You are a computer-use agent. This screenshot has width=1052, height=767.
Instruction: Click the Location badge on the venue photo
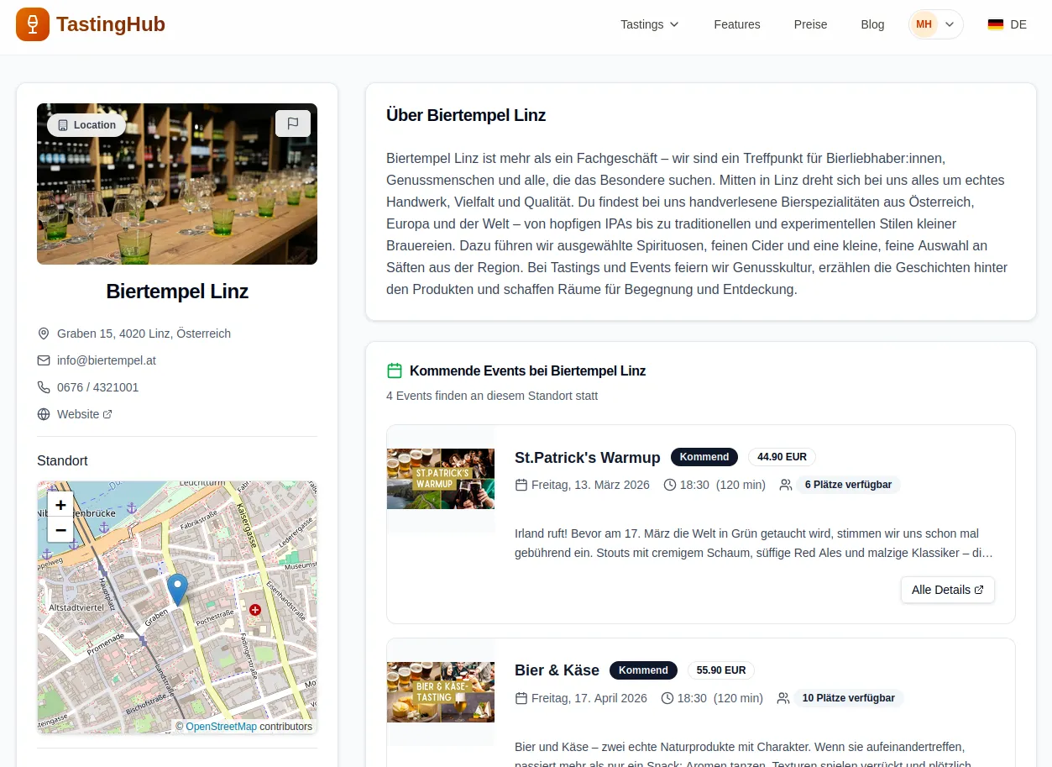pyautogui.click(x=86, y=124)
